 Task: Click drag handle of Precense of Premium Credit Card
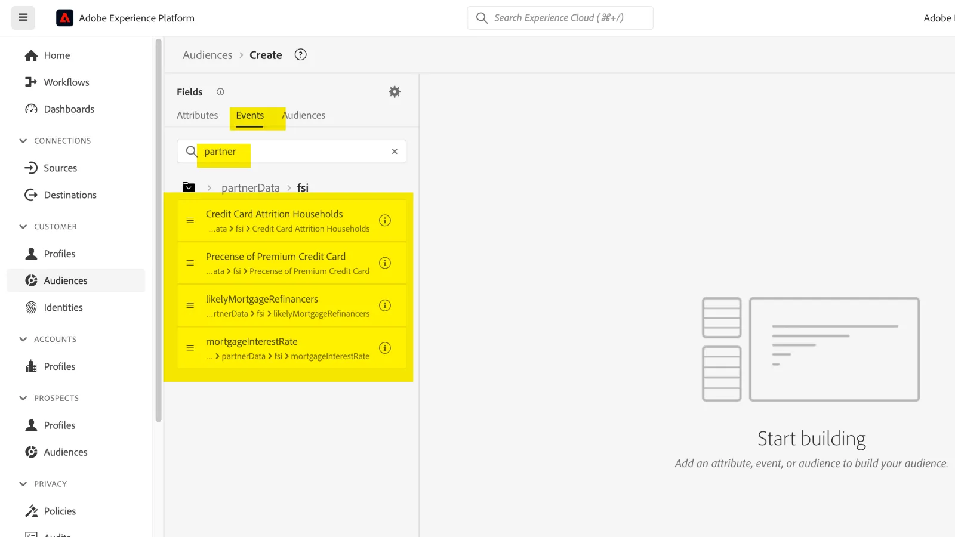click(190, 263)
